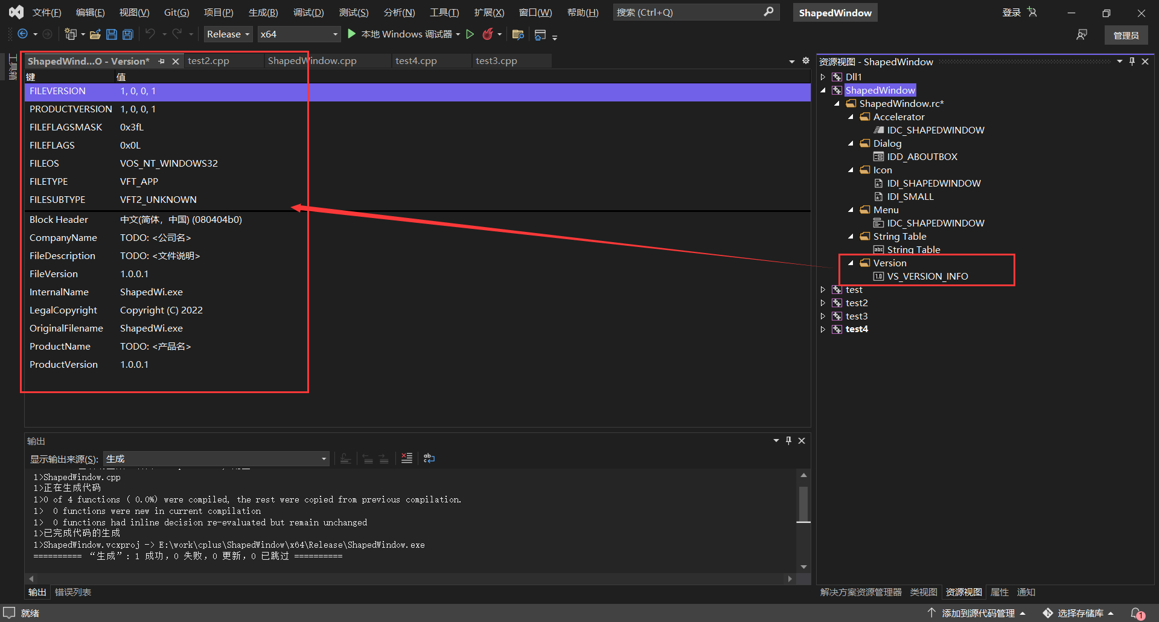The height and width of the screenshot is (622, 1159).
Task: Click the open file folder icon
Action: (x=95, y=34)
